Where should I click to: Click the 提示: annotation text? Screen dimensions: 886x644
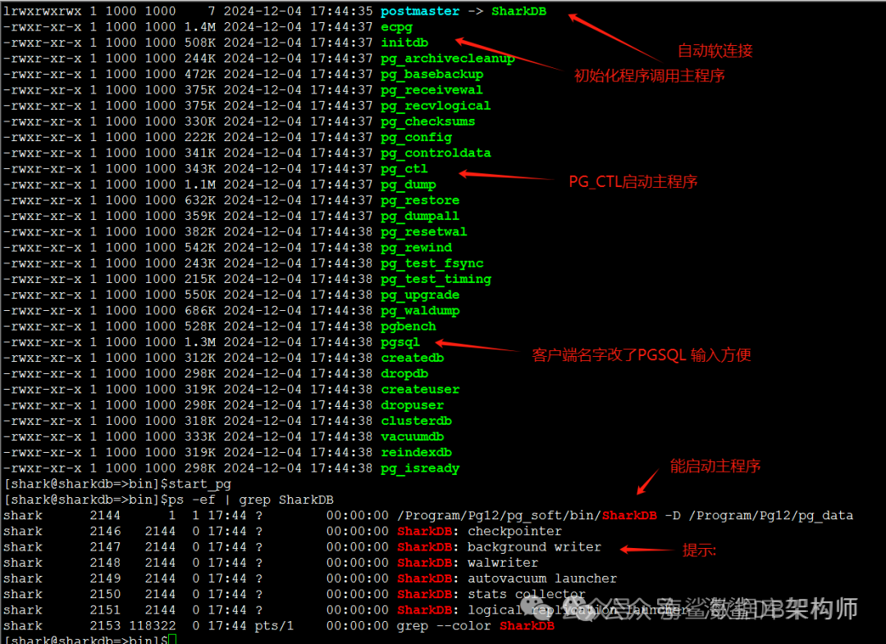pyautogui.click(x=698, y=550)
